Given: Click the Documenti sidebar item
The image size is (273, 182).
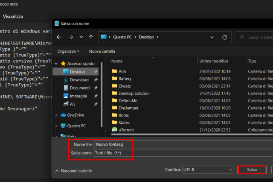Looking at the screenshot, I should (80, 88).
